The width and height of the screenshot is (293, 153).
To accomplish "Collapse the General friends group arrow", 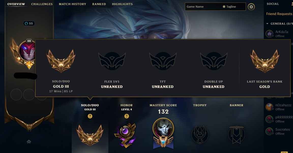I will 267,24.
